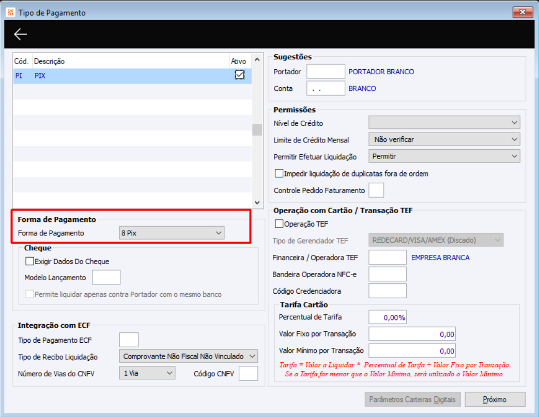Click the Valor Fixo por Transação field

coord(412,334)
